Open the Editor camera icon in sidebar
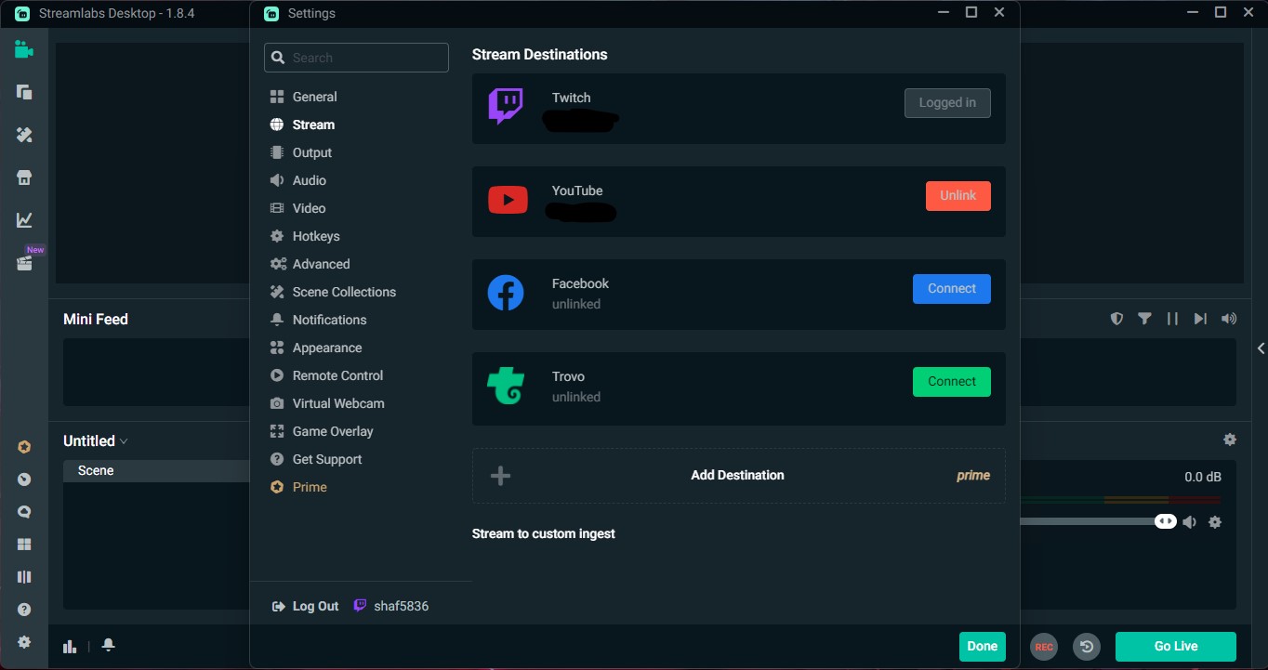The width and height of the screenshot is (1268, 670). pyautogui.click(x=24, y=49)
